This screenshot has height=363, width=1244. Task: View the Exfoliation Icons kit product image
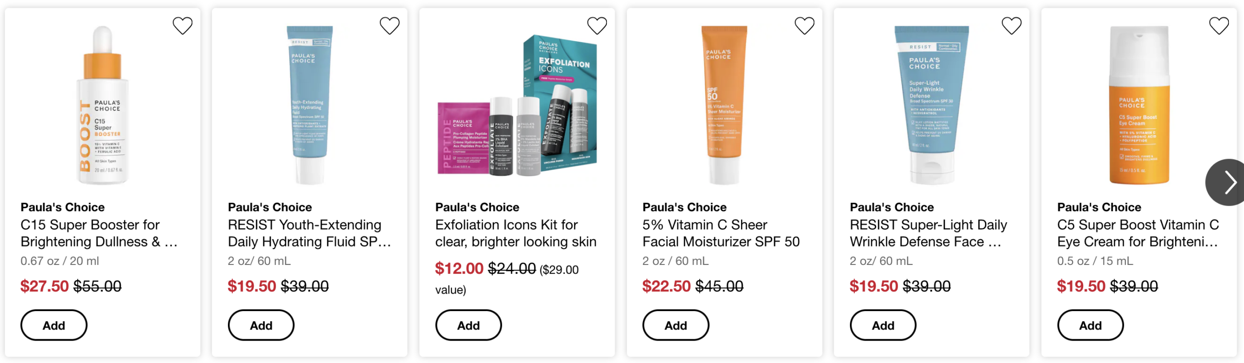(x=517, y=105)
